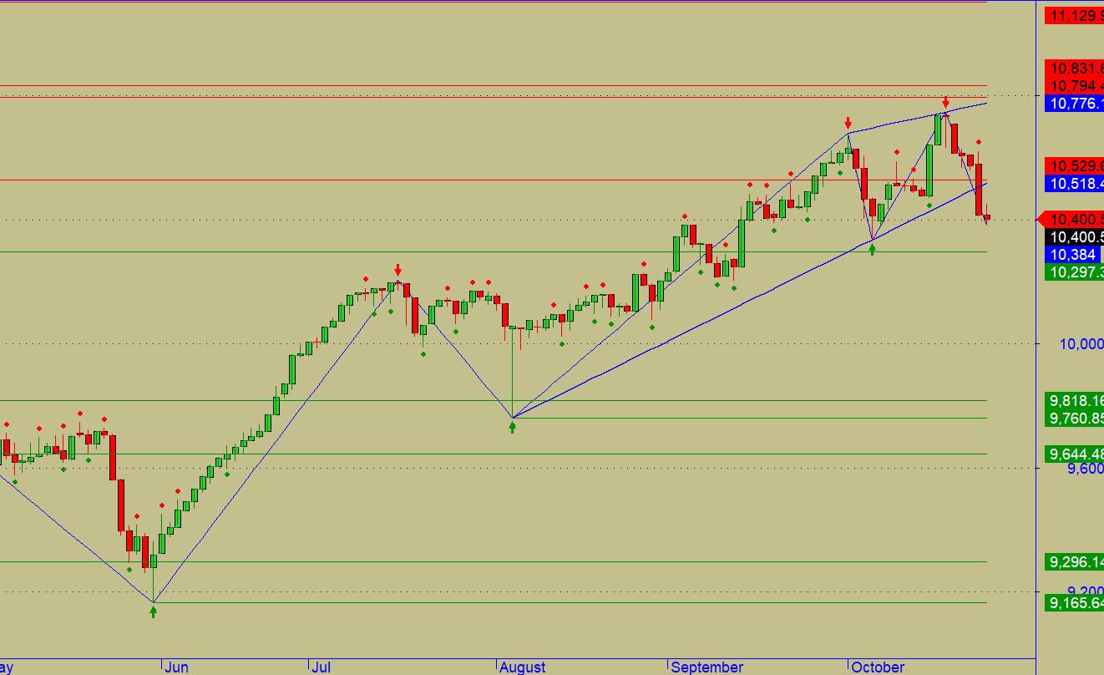1104x675 pixels.
Task: Click the green 9,644.48 support label
Action: 1076,454
